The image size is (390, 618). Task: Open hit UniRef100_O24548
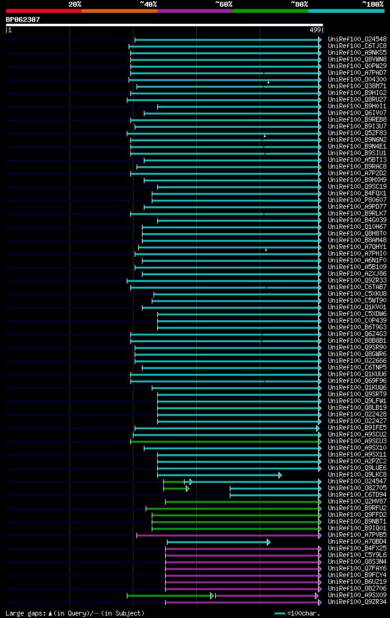pos(357,39)
